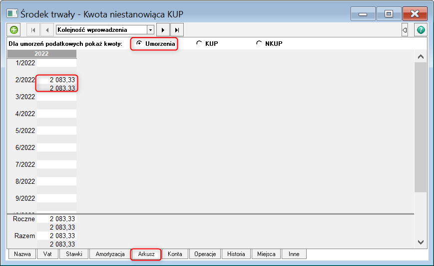Click the green help question mark icon
The image size is (434, 266).
coord(421,30)
